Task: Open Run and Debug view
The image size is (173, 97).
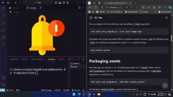Action: 4,30
